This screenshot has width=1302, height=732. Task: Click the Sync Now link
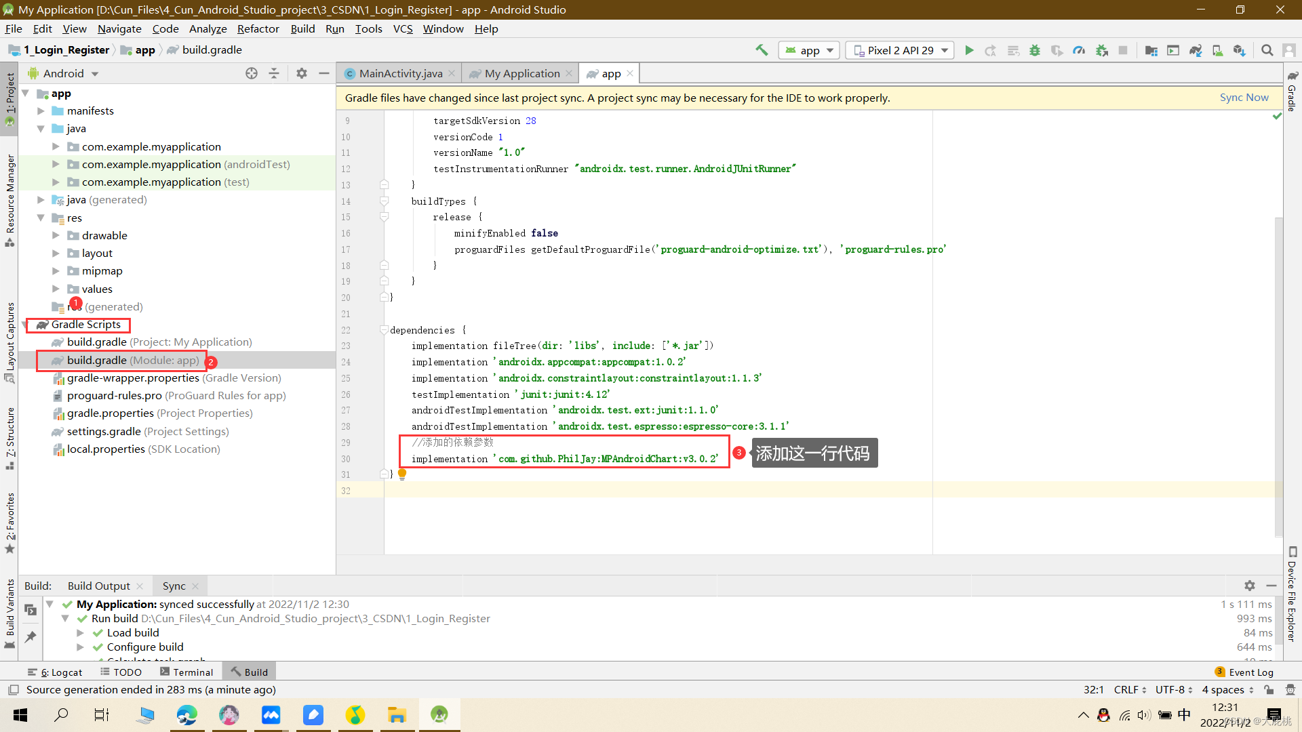pos(1244,97)
